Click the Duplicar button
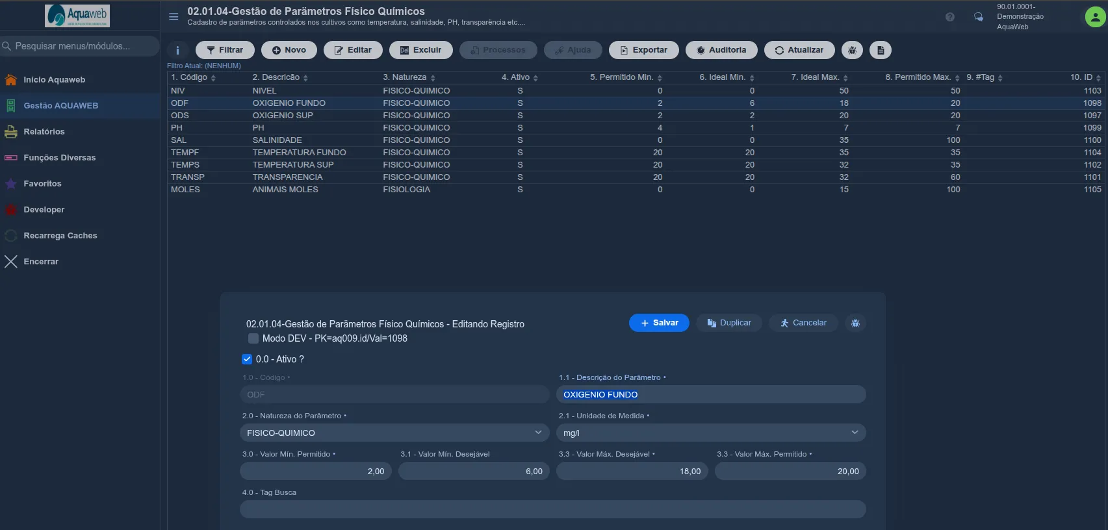The height and width of the screenshot is (530, 1108). [x=729, y=323]
